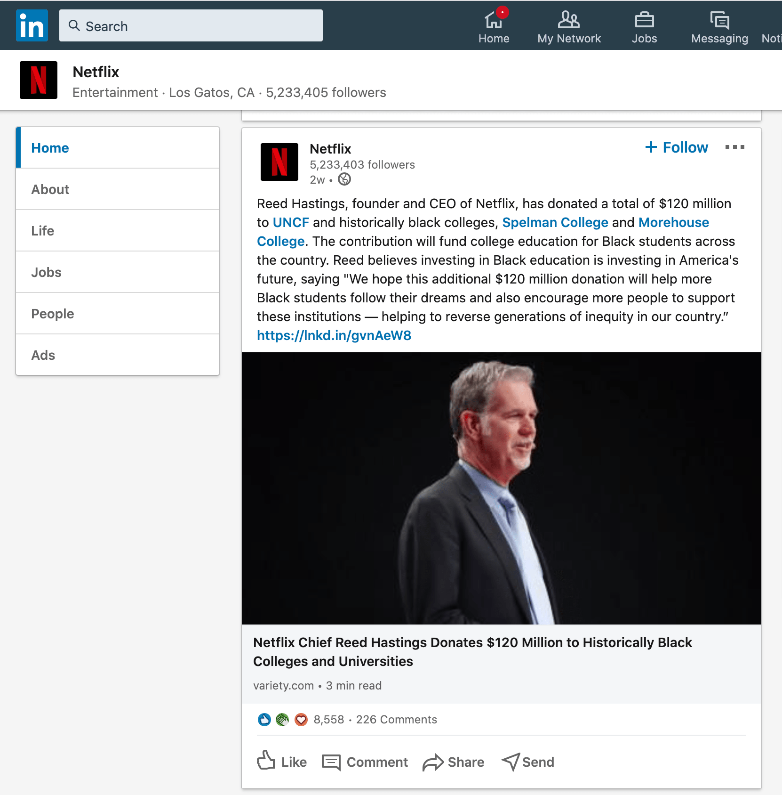Click the article headline about Reed Hastings

click(x=472, y=652)
